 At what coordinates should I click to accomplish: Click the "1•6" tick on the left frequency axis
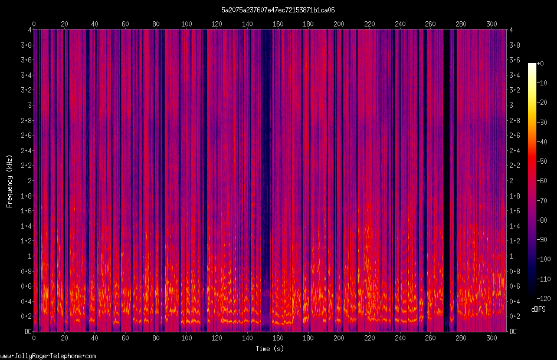pos(26,211)
